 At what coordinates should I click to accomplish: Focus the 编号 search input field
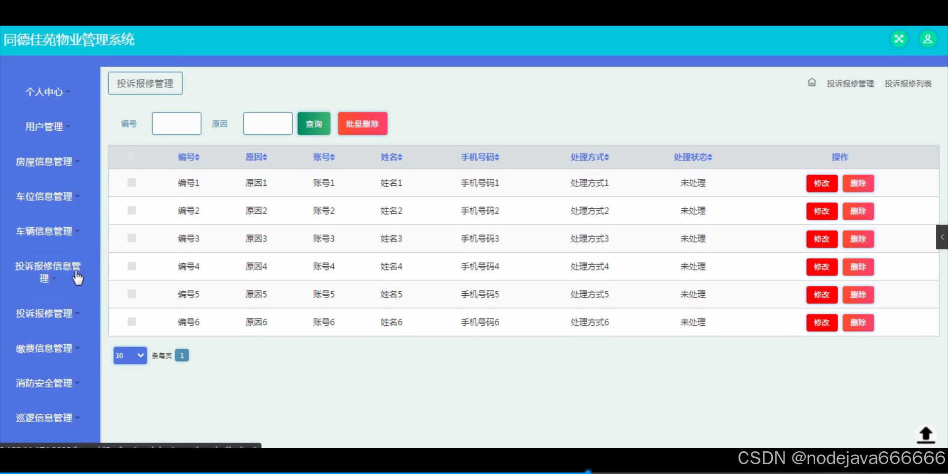click(177, 123)
